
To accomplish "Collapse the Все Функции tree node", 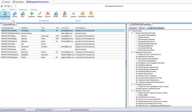I will click(x=129, y=31).
